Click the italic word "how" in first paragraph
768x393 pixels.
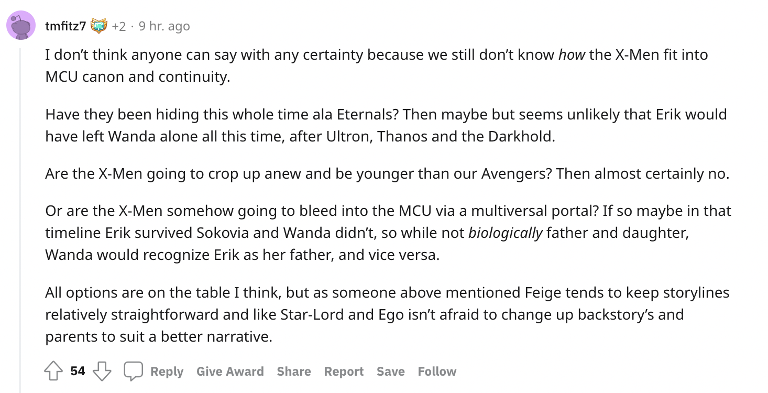(x=572, y=54)
